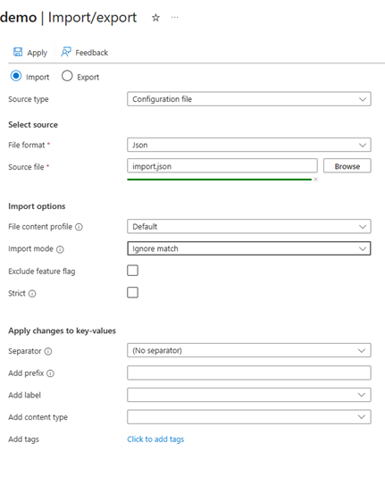Clear the uploaded import.json file

315,180
